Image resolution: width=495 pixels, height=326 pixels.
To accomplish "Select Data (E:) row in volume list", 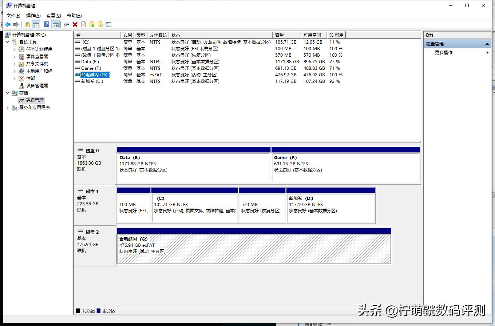I will click(90, 62).
